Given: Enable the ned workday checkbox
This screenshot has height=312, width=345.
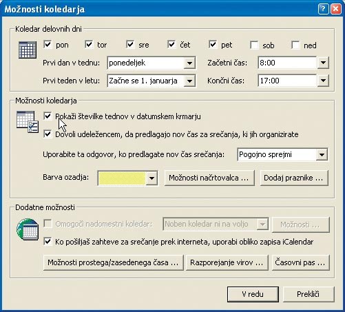Looking at the screenshot, I should pos(295,45).
